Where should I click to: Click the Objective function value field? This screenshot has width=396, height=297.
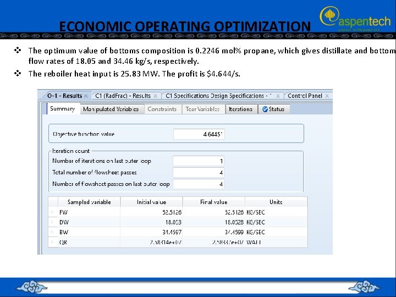pos(199,134)
